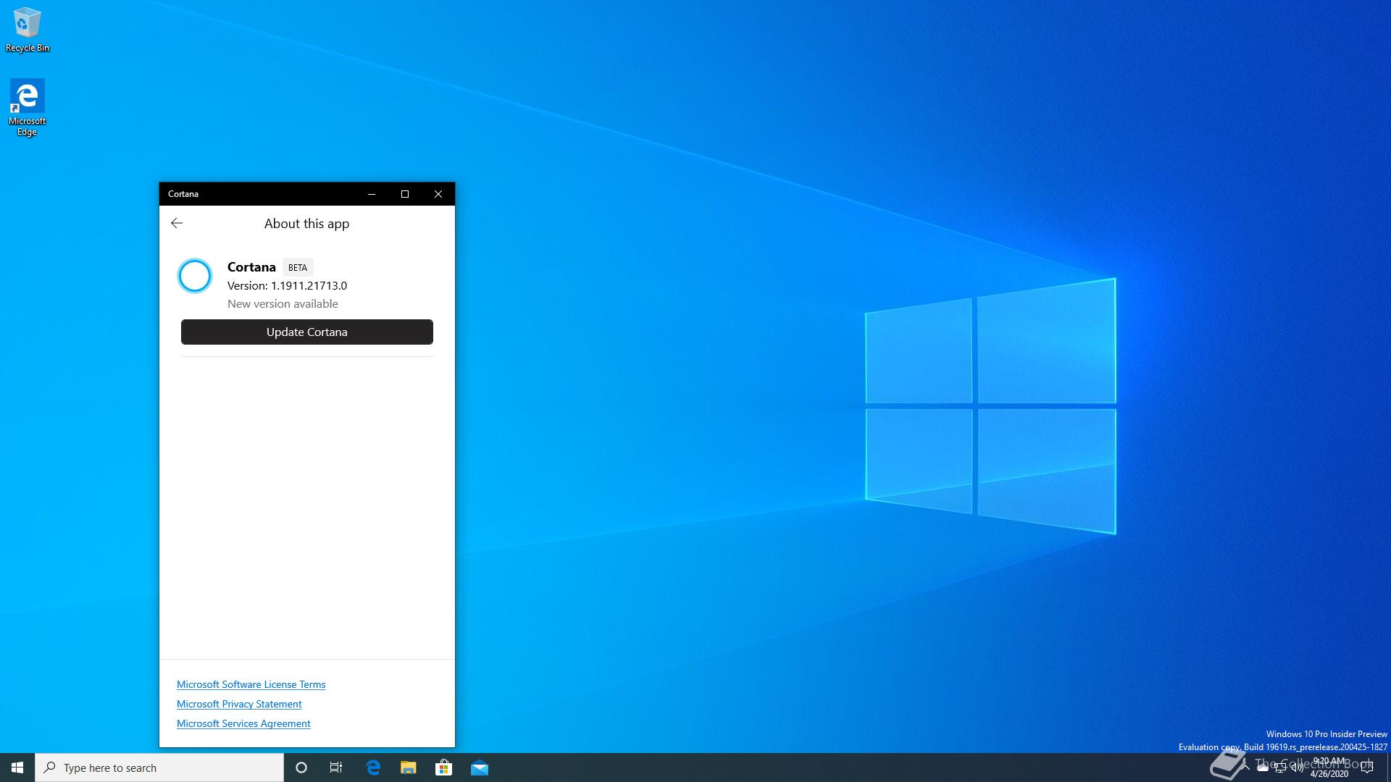Open the network tray icon
The width and height of the screenshot is (1391, 782).
[1280, 768]
